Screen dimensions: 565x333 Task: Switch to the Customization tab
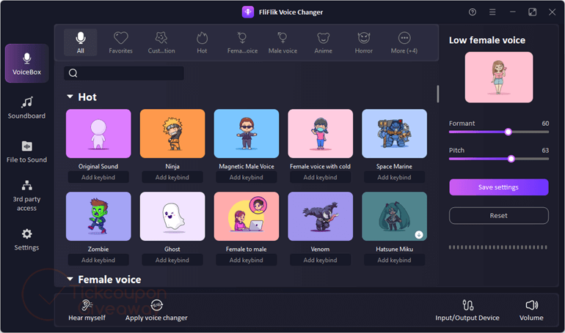(x=161, y=42)
